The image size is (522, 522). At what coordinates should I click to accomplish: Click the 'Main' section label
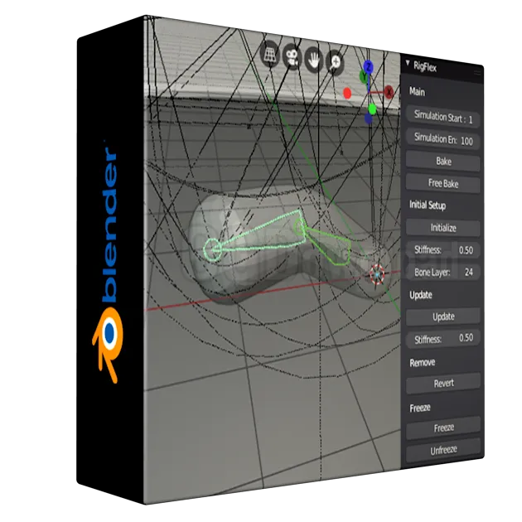[417, 91]
